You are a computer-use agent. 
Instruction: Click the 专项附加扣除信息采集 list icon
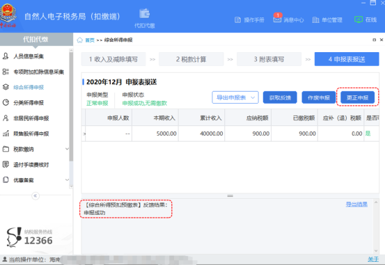6,72
